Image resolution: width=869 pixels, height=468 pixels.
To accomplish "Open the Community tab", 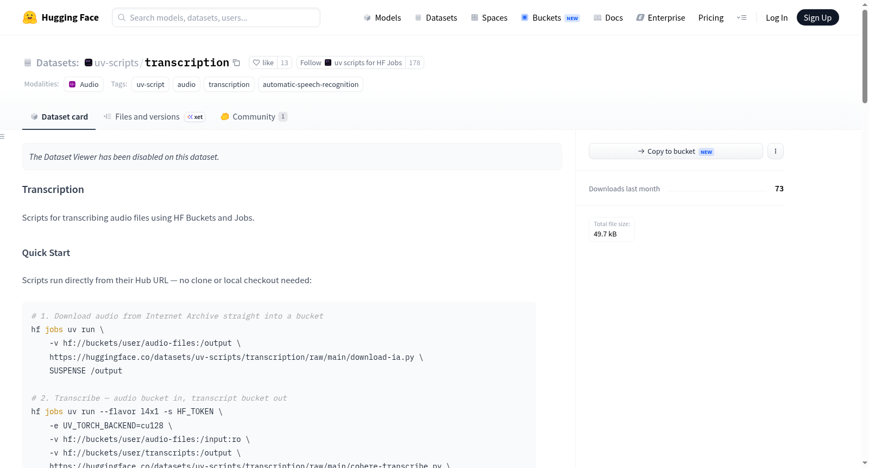I will click(254, 117).
